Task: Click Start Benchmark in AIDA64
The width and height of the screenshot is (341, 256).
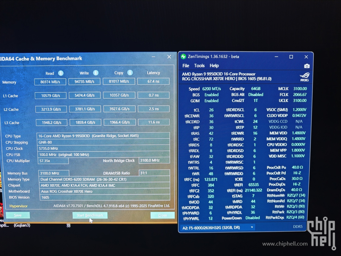Action: pos(90,215)
